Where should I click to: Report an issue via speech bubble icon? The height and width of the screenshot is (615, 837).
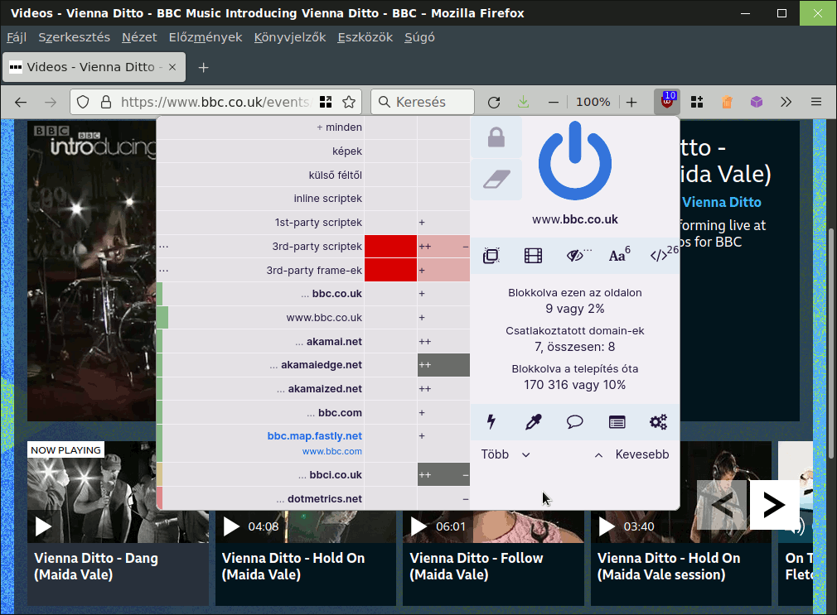coord(575,422)
